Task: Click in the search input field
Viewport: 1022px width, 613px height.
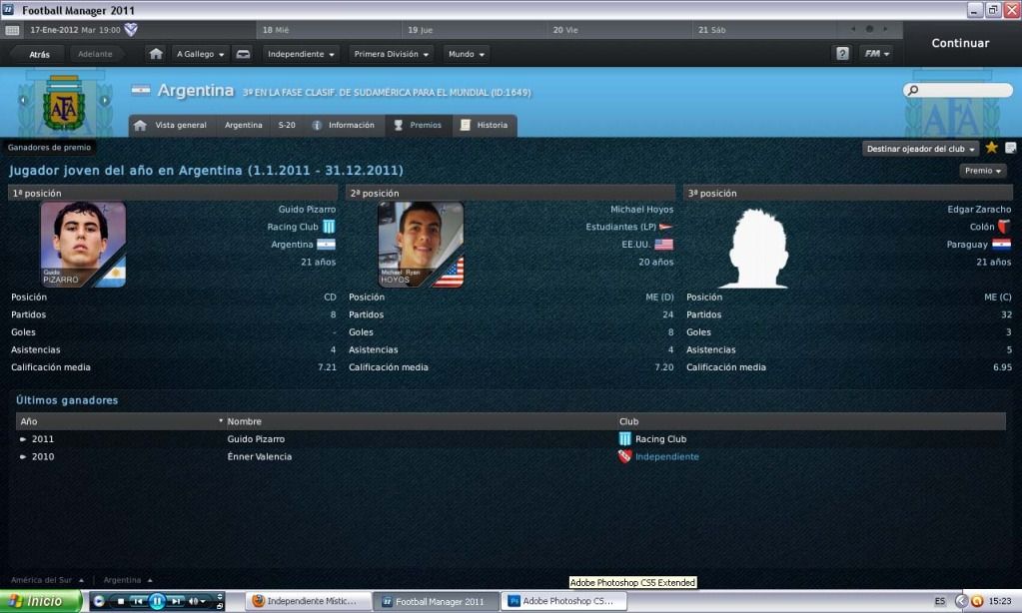Action: tap(957, 90)
